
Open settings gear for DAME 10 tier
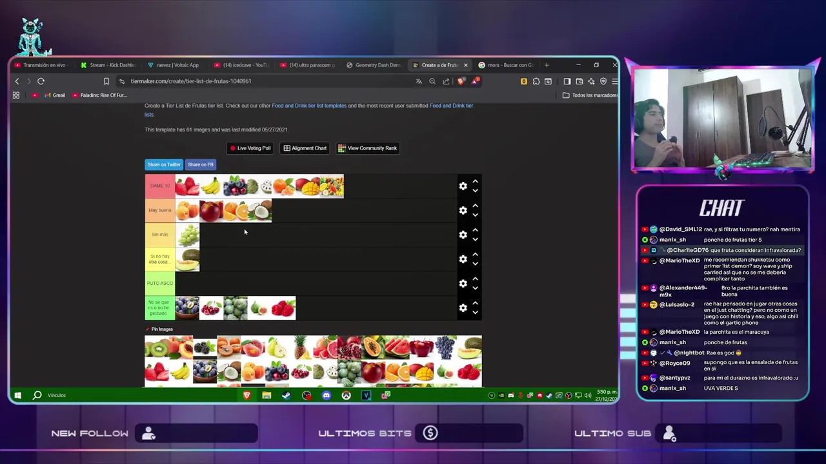click(463, 186)
